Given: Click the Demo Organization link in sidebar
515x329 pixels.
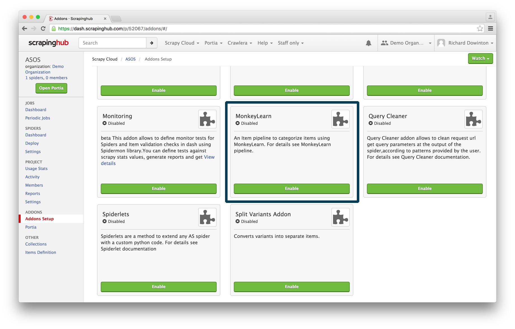Looking at the screenshot, I should 44,69.
